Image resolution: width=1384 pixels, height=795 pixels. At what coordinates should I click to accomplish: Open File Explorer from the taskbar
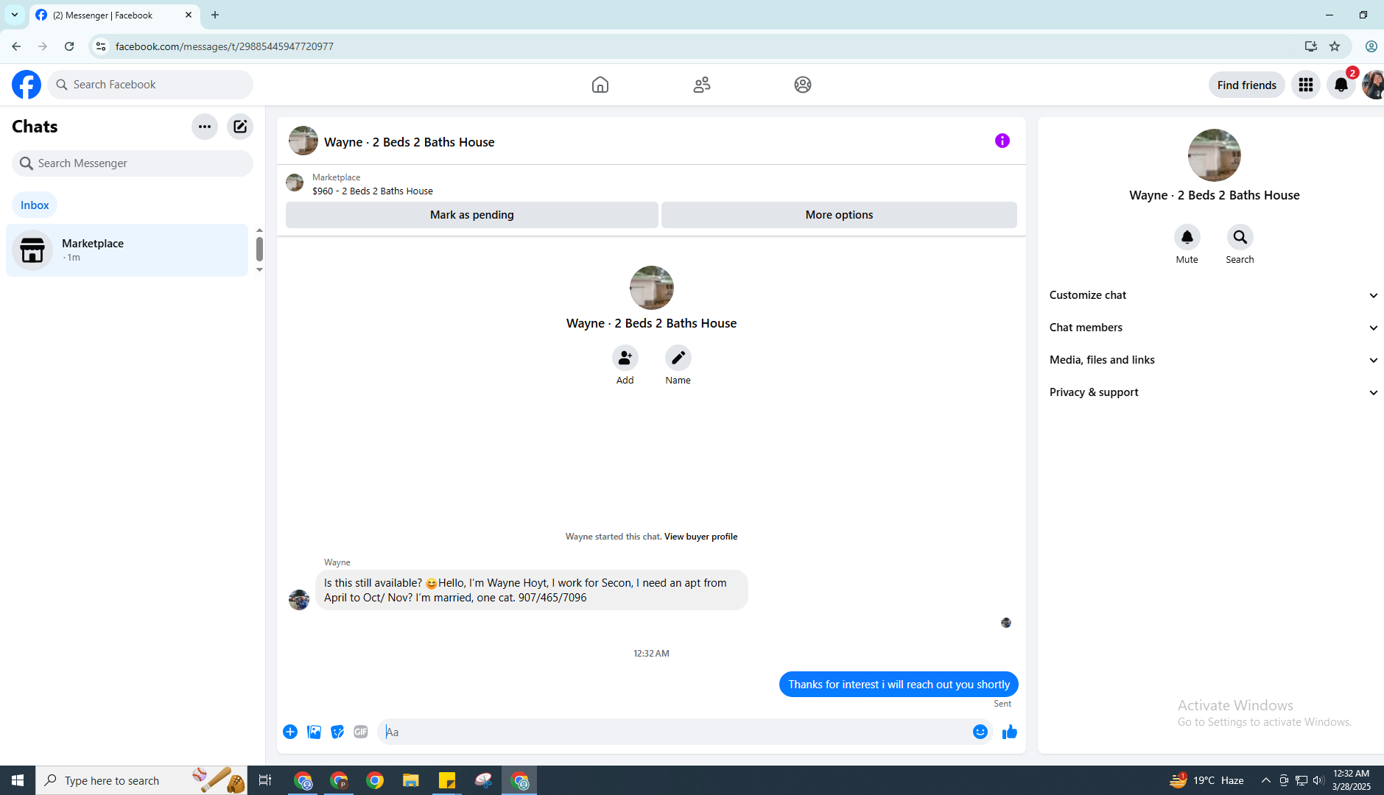(411, 780)
